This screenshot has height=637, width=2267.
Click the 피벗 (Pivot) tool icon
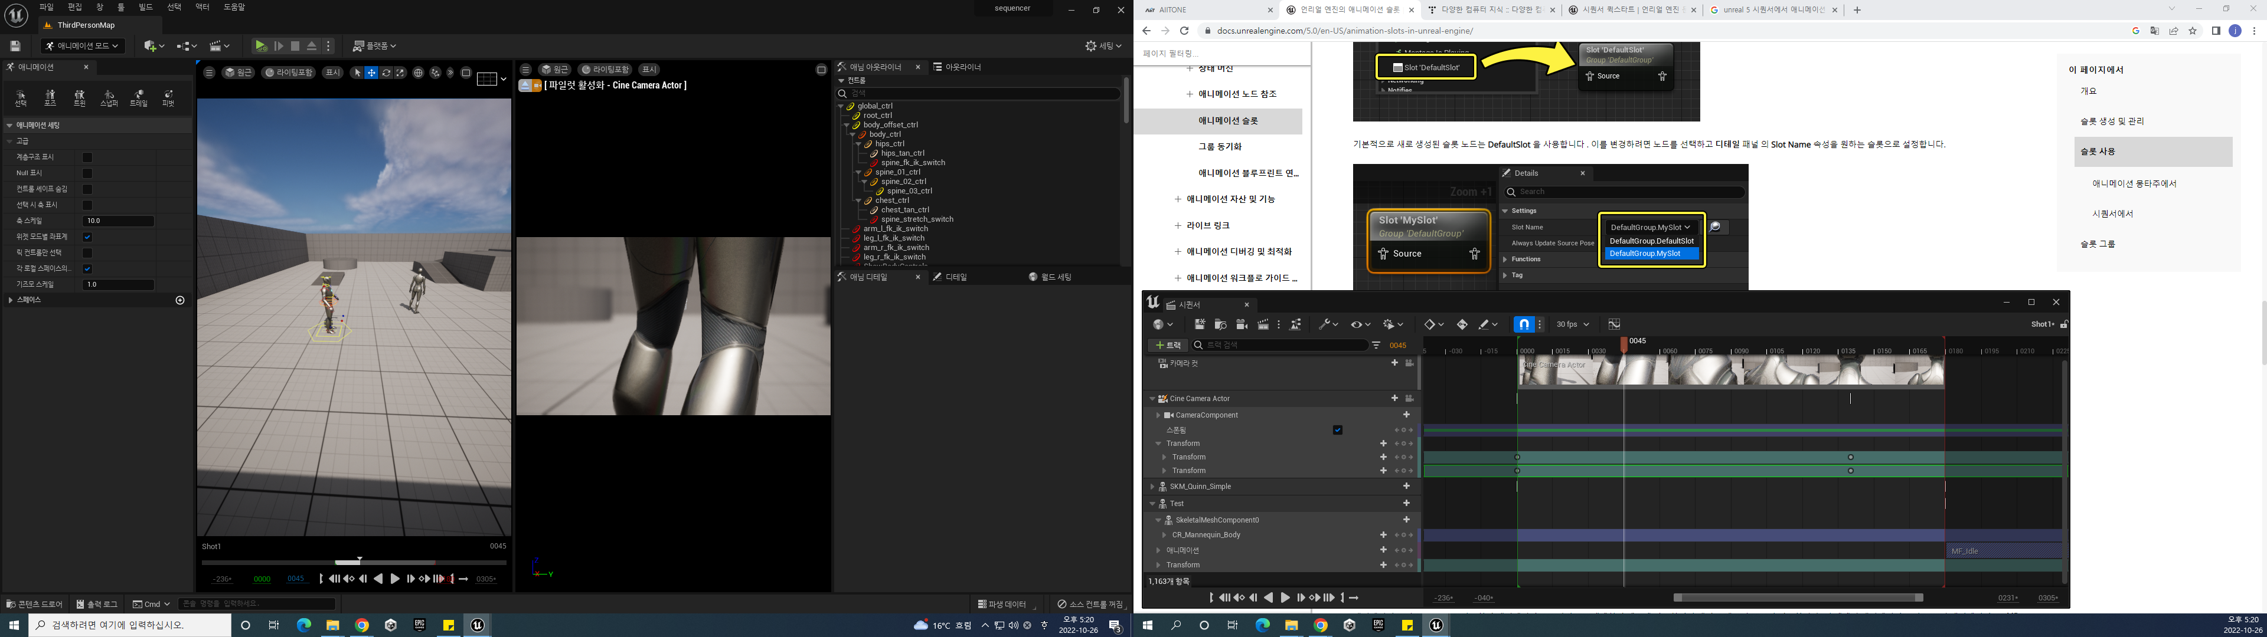tap(168, 98)
